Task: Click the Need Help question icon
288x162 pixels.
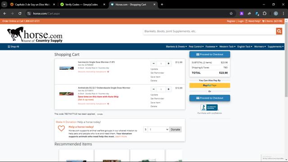Action: click(246, 21)
